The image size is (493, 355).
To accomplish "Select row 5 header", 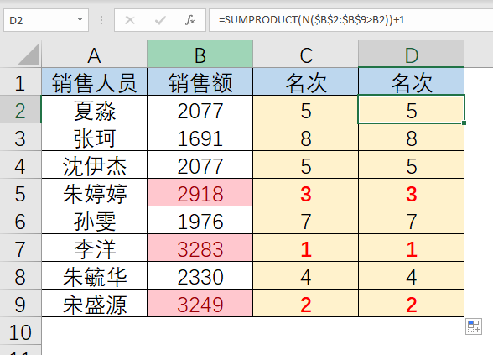I will [20, 192].
